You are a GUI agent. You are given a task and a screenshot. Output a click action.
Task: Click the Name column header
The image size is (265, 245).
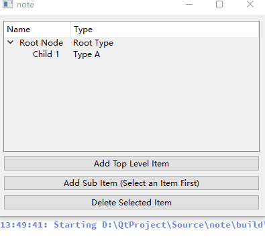coord(37,30)
